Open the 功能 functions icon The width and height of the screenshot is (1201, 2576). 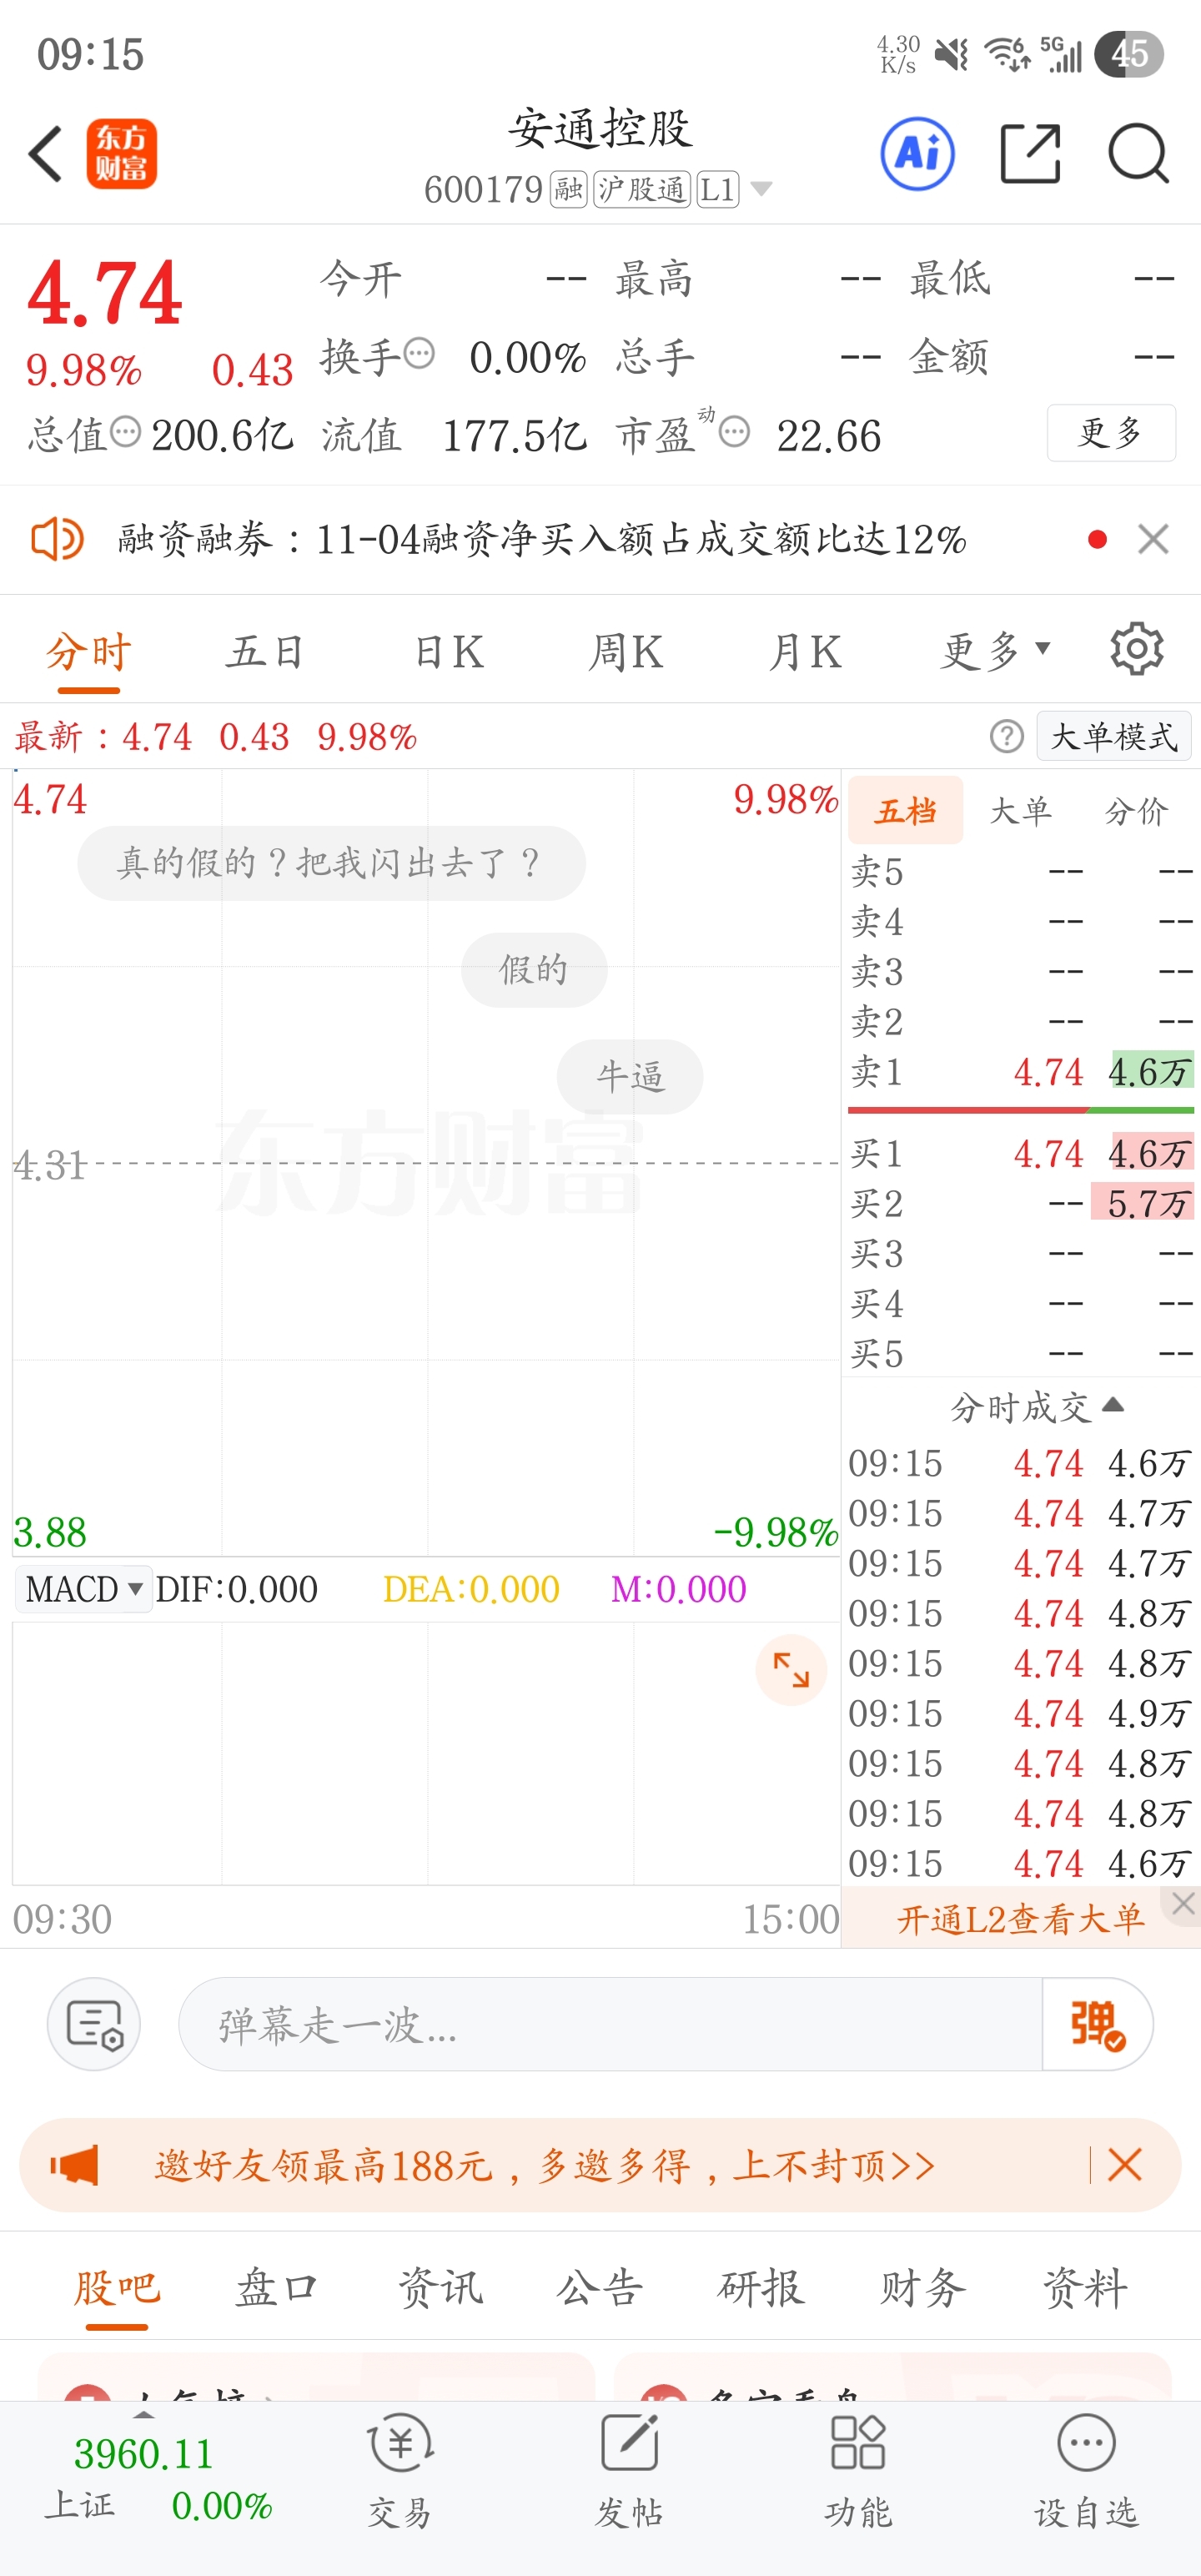(x=858, y=2470)
